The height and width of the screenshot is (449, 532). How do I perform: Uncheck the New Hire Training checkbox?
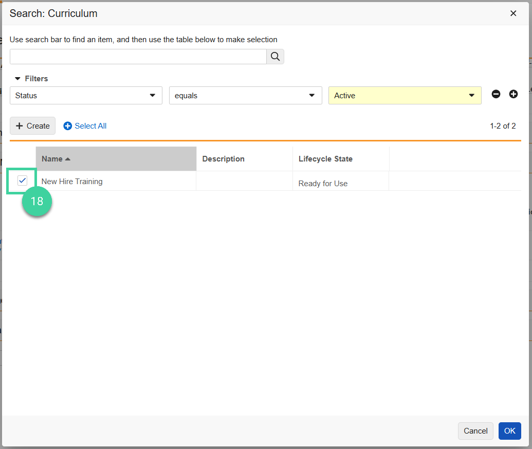click(x=22, y=181)
